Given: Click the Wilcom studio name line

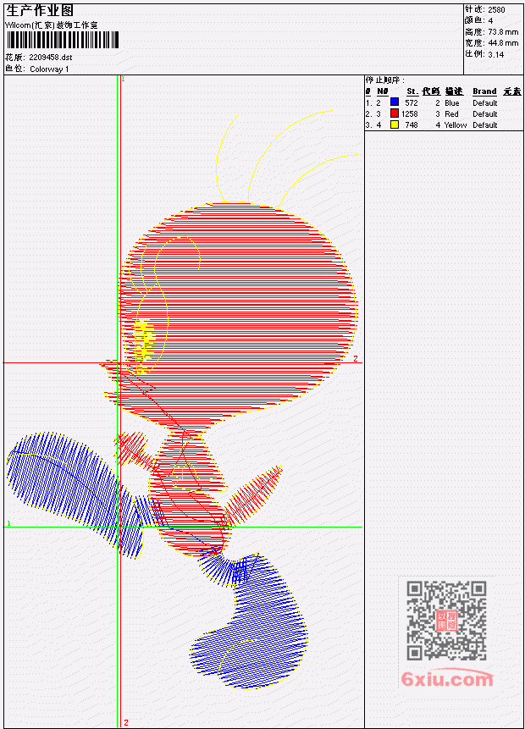Looking at the screenshot, I should tap(51, 25).
